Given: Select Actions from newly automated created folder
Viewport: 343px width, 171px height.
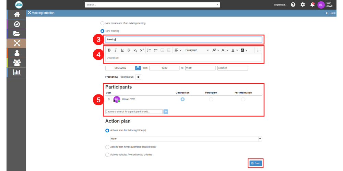Looking at the screenshot, I should point(107,147).
